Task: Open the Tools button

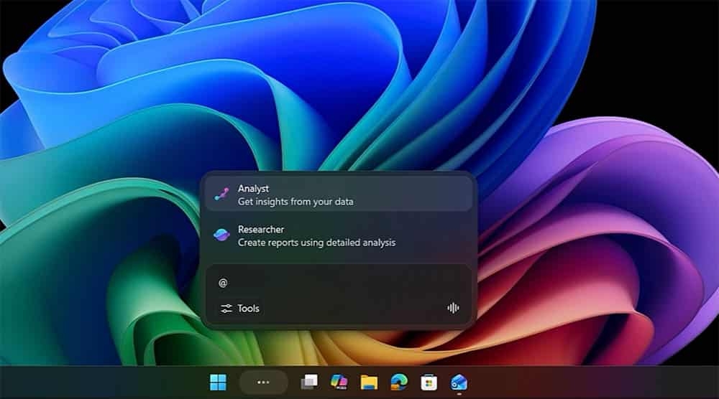Action: (240, 309)
